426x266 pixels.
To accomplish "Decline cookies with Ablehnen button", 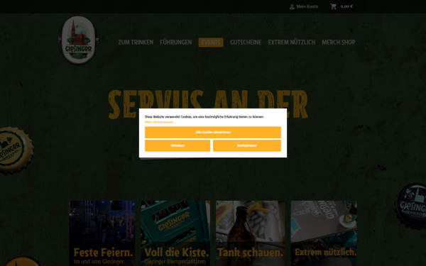I will [177, 145].
